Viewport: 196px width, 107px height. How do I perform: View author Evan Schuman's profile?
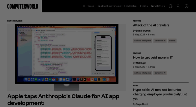(x=143, y=31)
